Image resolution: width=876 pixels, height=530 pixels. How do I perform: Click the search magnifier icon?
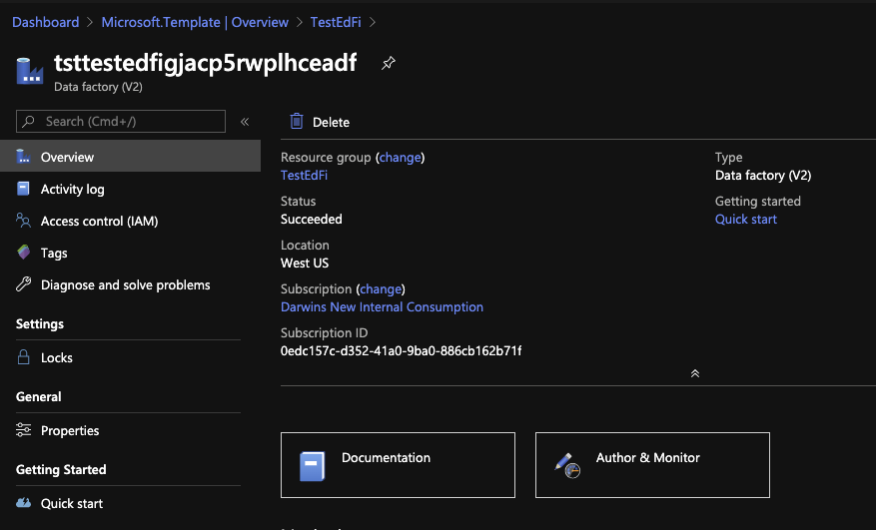[x=29, y=121]
